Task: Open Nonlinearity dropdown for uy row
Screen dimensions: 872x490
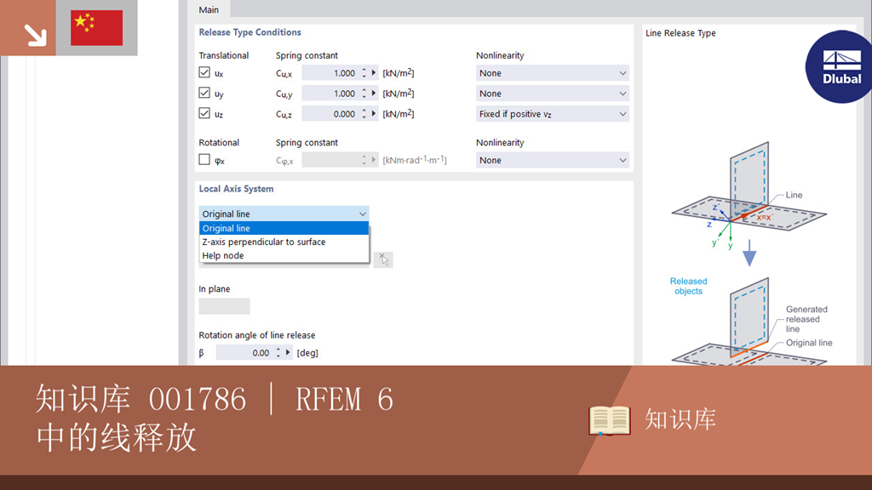Action: point(552,94)
